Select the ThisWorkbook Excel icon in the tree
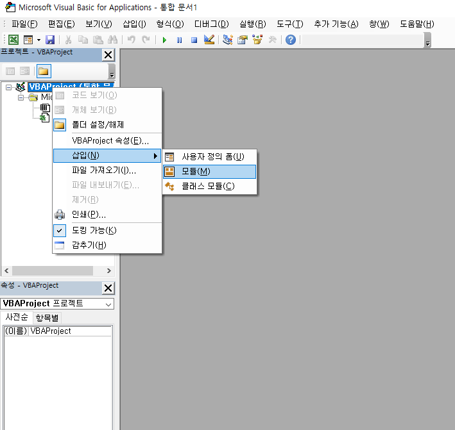 tap(44, 117)
